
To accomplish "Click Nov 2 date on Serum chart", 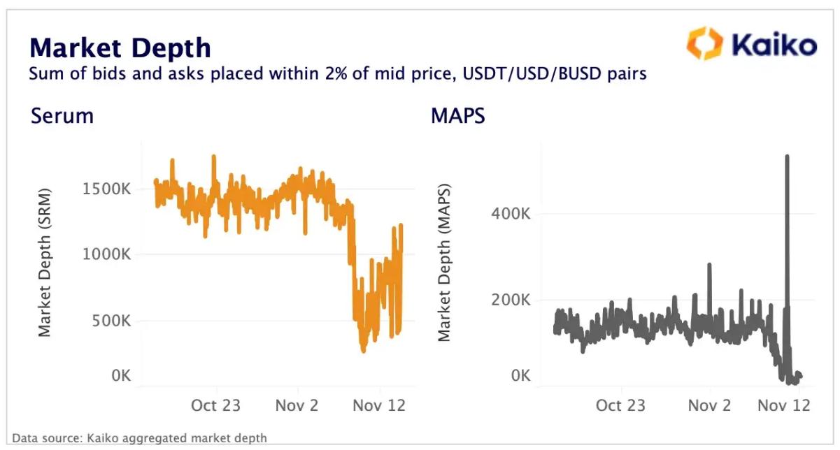I will click(x=298, y=405).
